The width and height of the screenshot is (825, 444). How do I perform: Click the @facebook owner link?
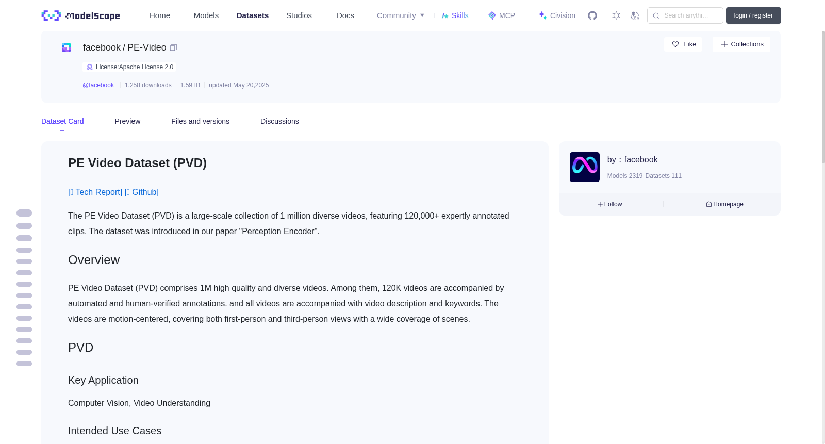click(98, 85)
